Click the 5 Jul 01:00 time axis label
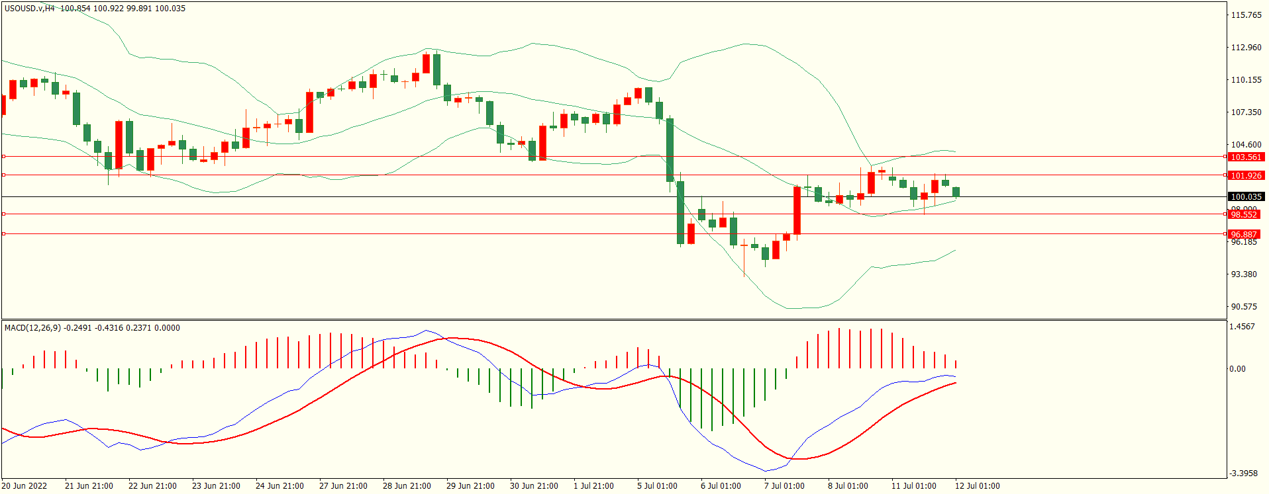 (657, 486)
